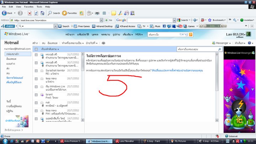The height and width of the screenshot is (144, 256).
Task: Click the Windows Live logo
Action: click(17, 34)
